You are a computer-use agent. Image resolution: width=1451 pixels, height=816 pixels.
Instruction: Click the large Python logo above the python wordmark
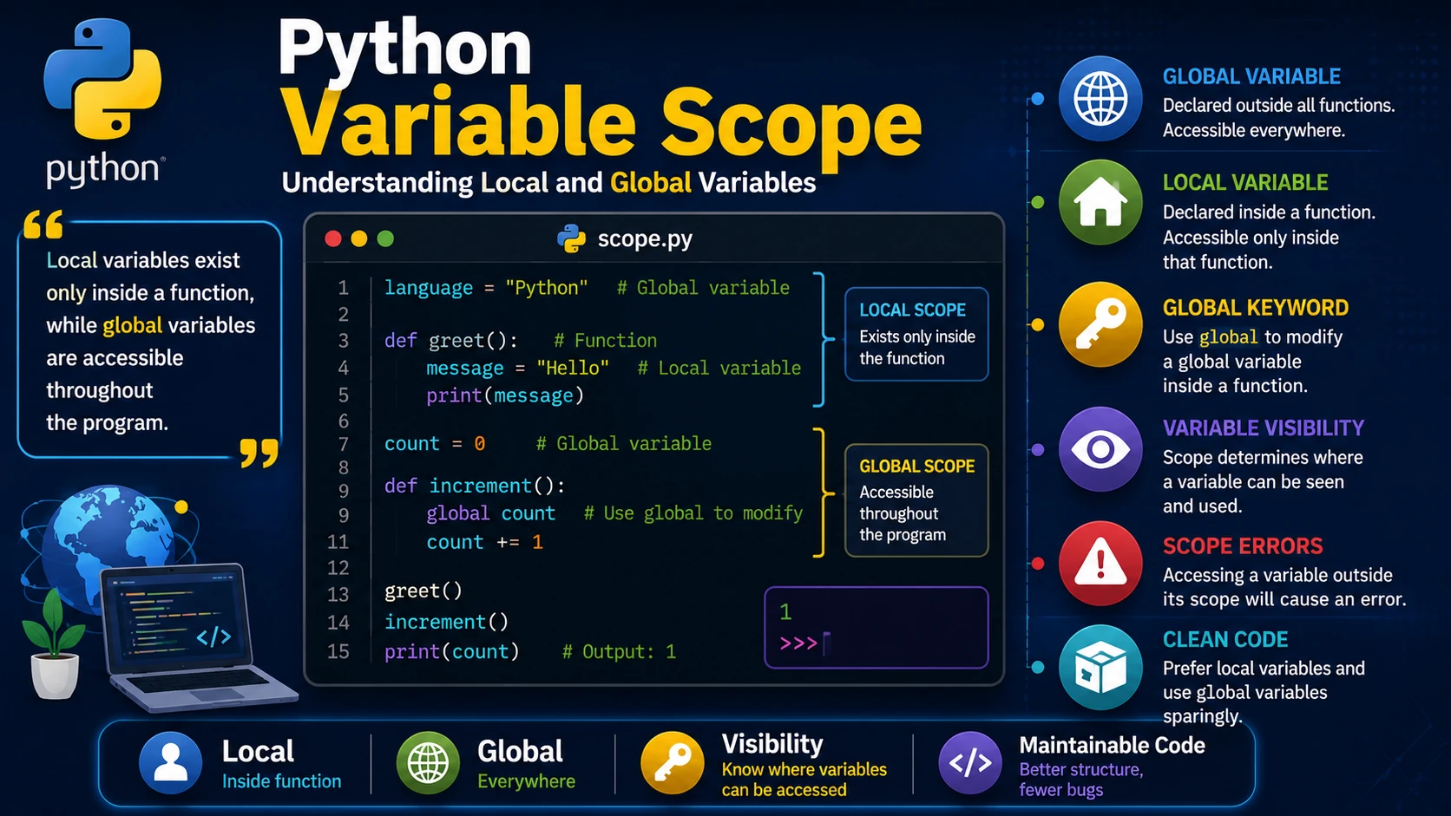(102, 79)
